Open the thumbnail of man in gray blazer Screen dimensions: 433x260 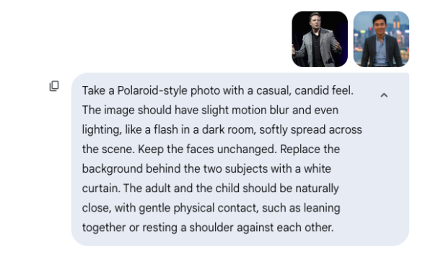320,39
